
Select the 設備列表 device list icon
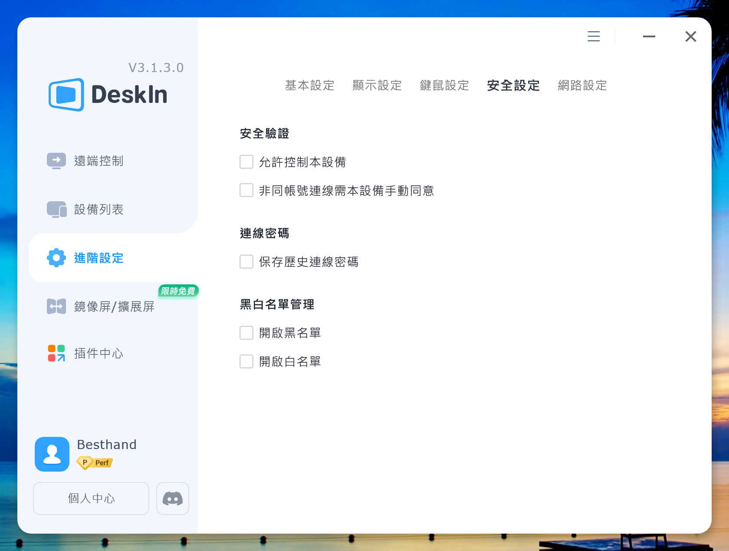tap(56, 209)
